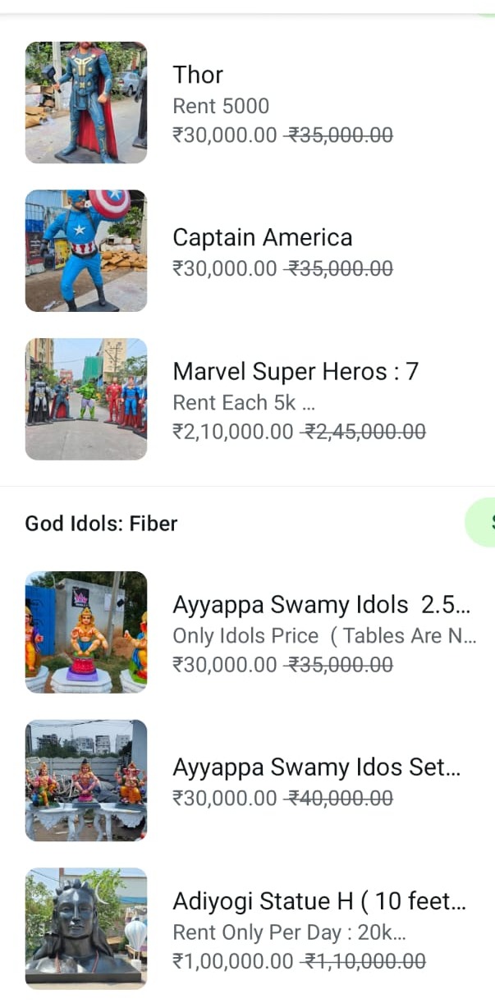Image resolution: width=495 pixels, height=1003 pixels.
Task: Tap the Captain America statue image
Action: click(86, 251)
